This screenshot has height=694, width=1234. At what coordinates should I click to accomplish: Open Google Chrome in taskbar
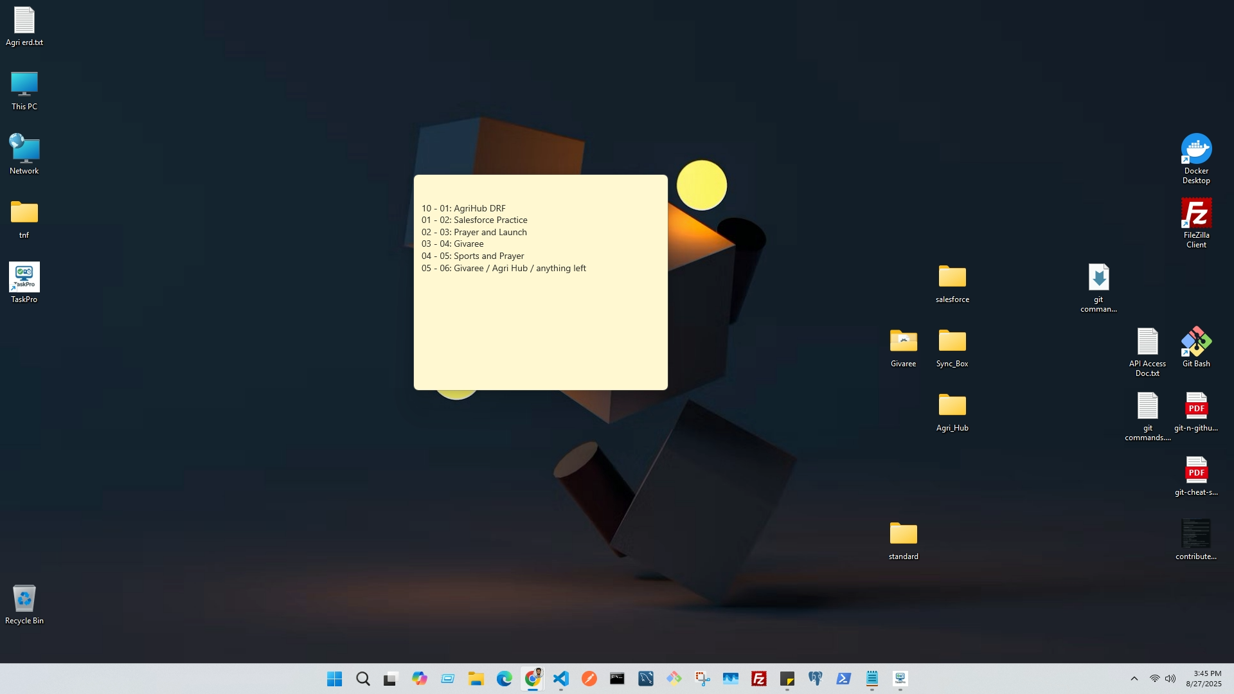(533, 679)
